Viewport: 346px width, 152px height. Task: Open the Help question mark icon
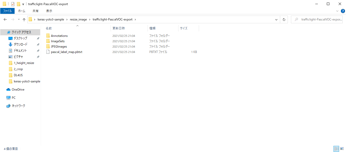pyautogui.click(x=343, y=11)
